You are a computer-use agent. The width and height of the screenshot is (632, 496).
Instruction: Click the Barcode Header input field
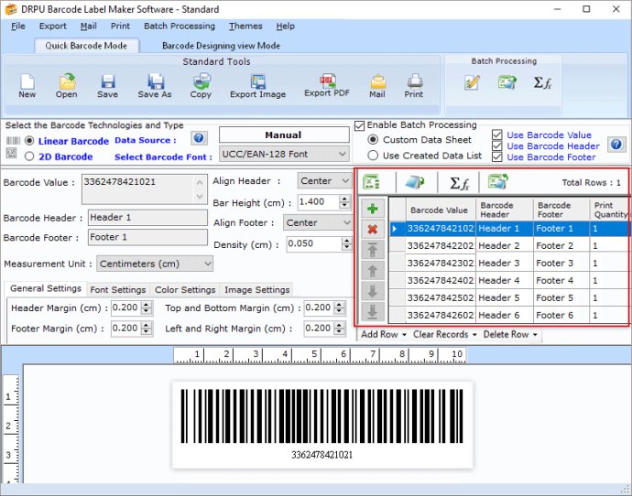147,218
